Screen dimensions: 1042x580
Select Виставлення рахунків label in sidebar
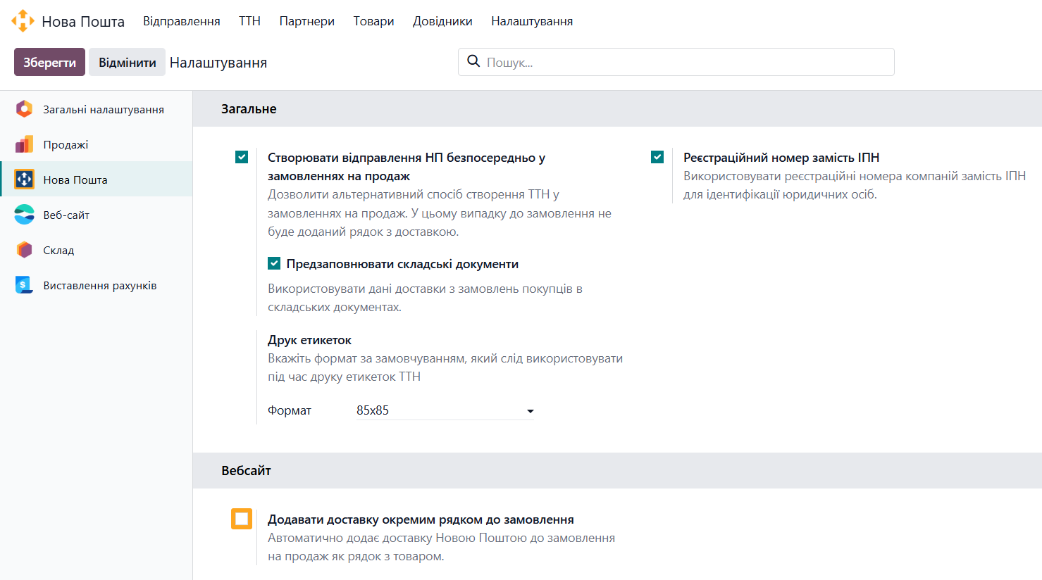pos(100,286)
